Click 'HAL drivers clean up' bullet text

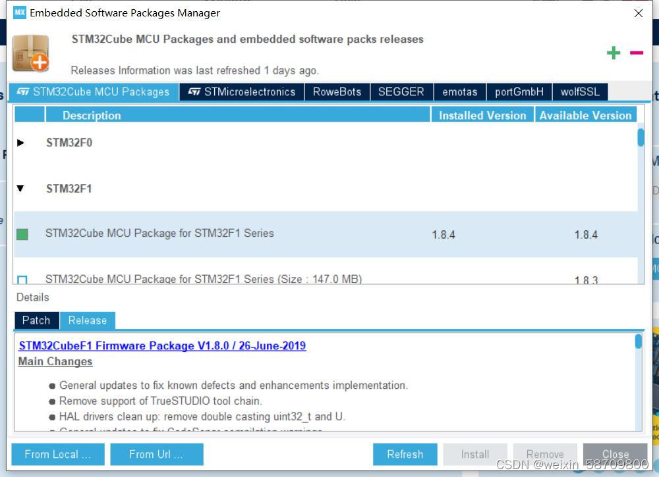pyautogui.click(x=202, y=416)
